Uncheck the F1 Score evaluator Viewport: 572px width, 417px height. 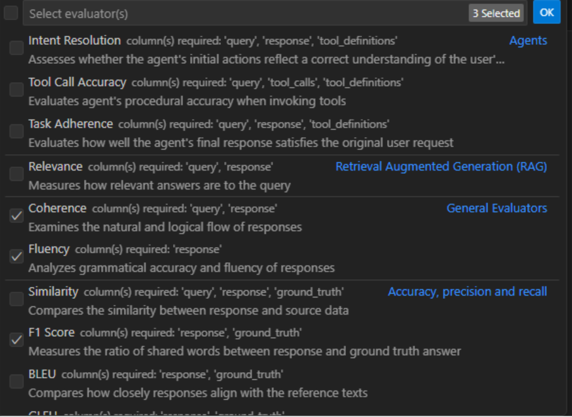coord(16,340)
